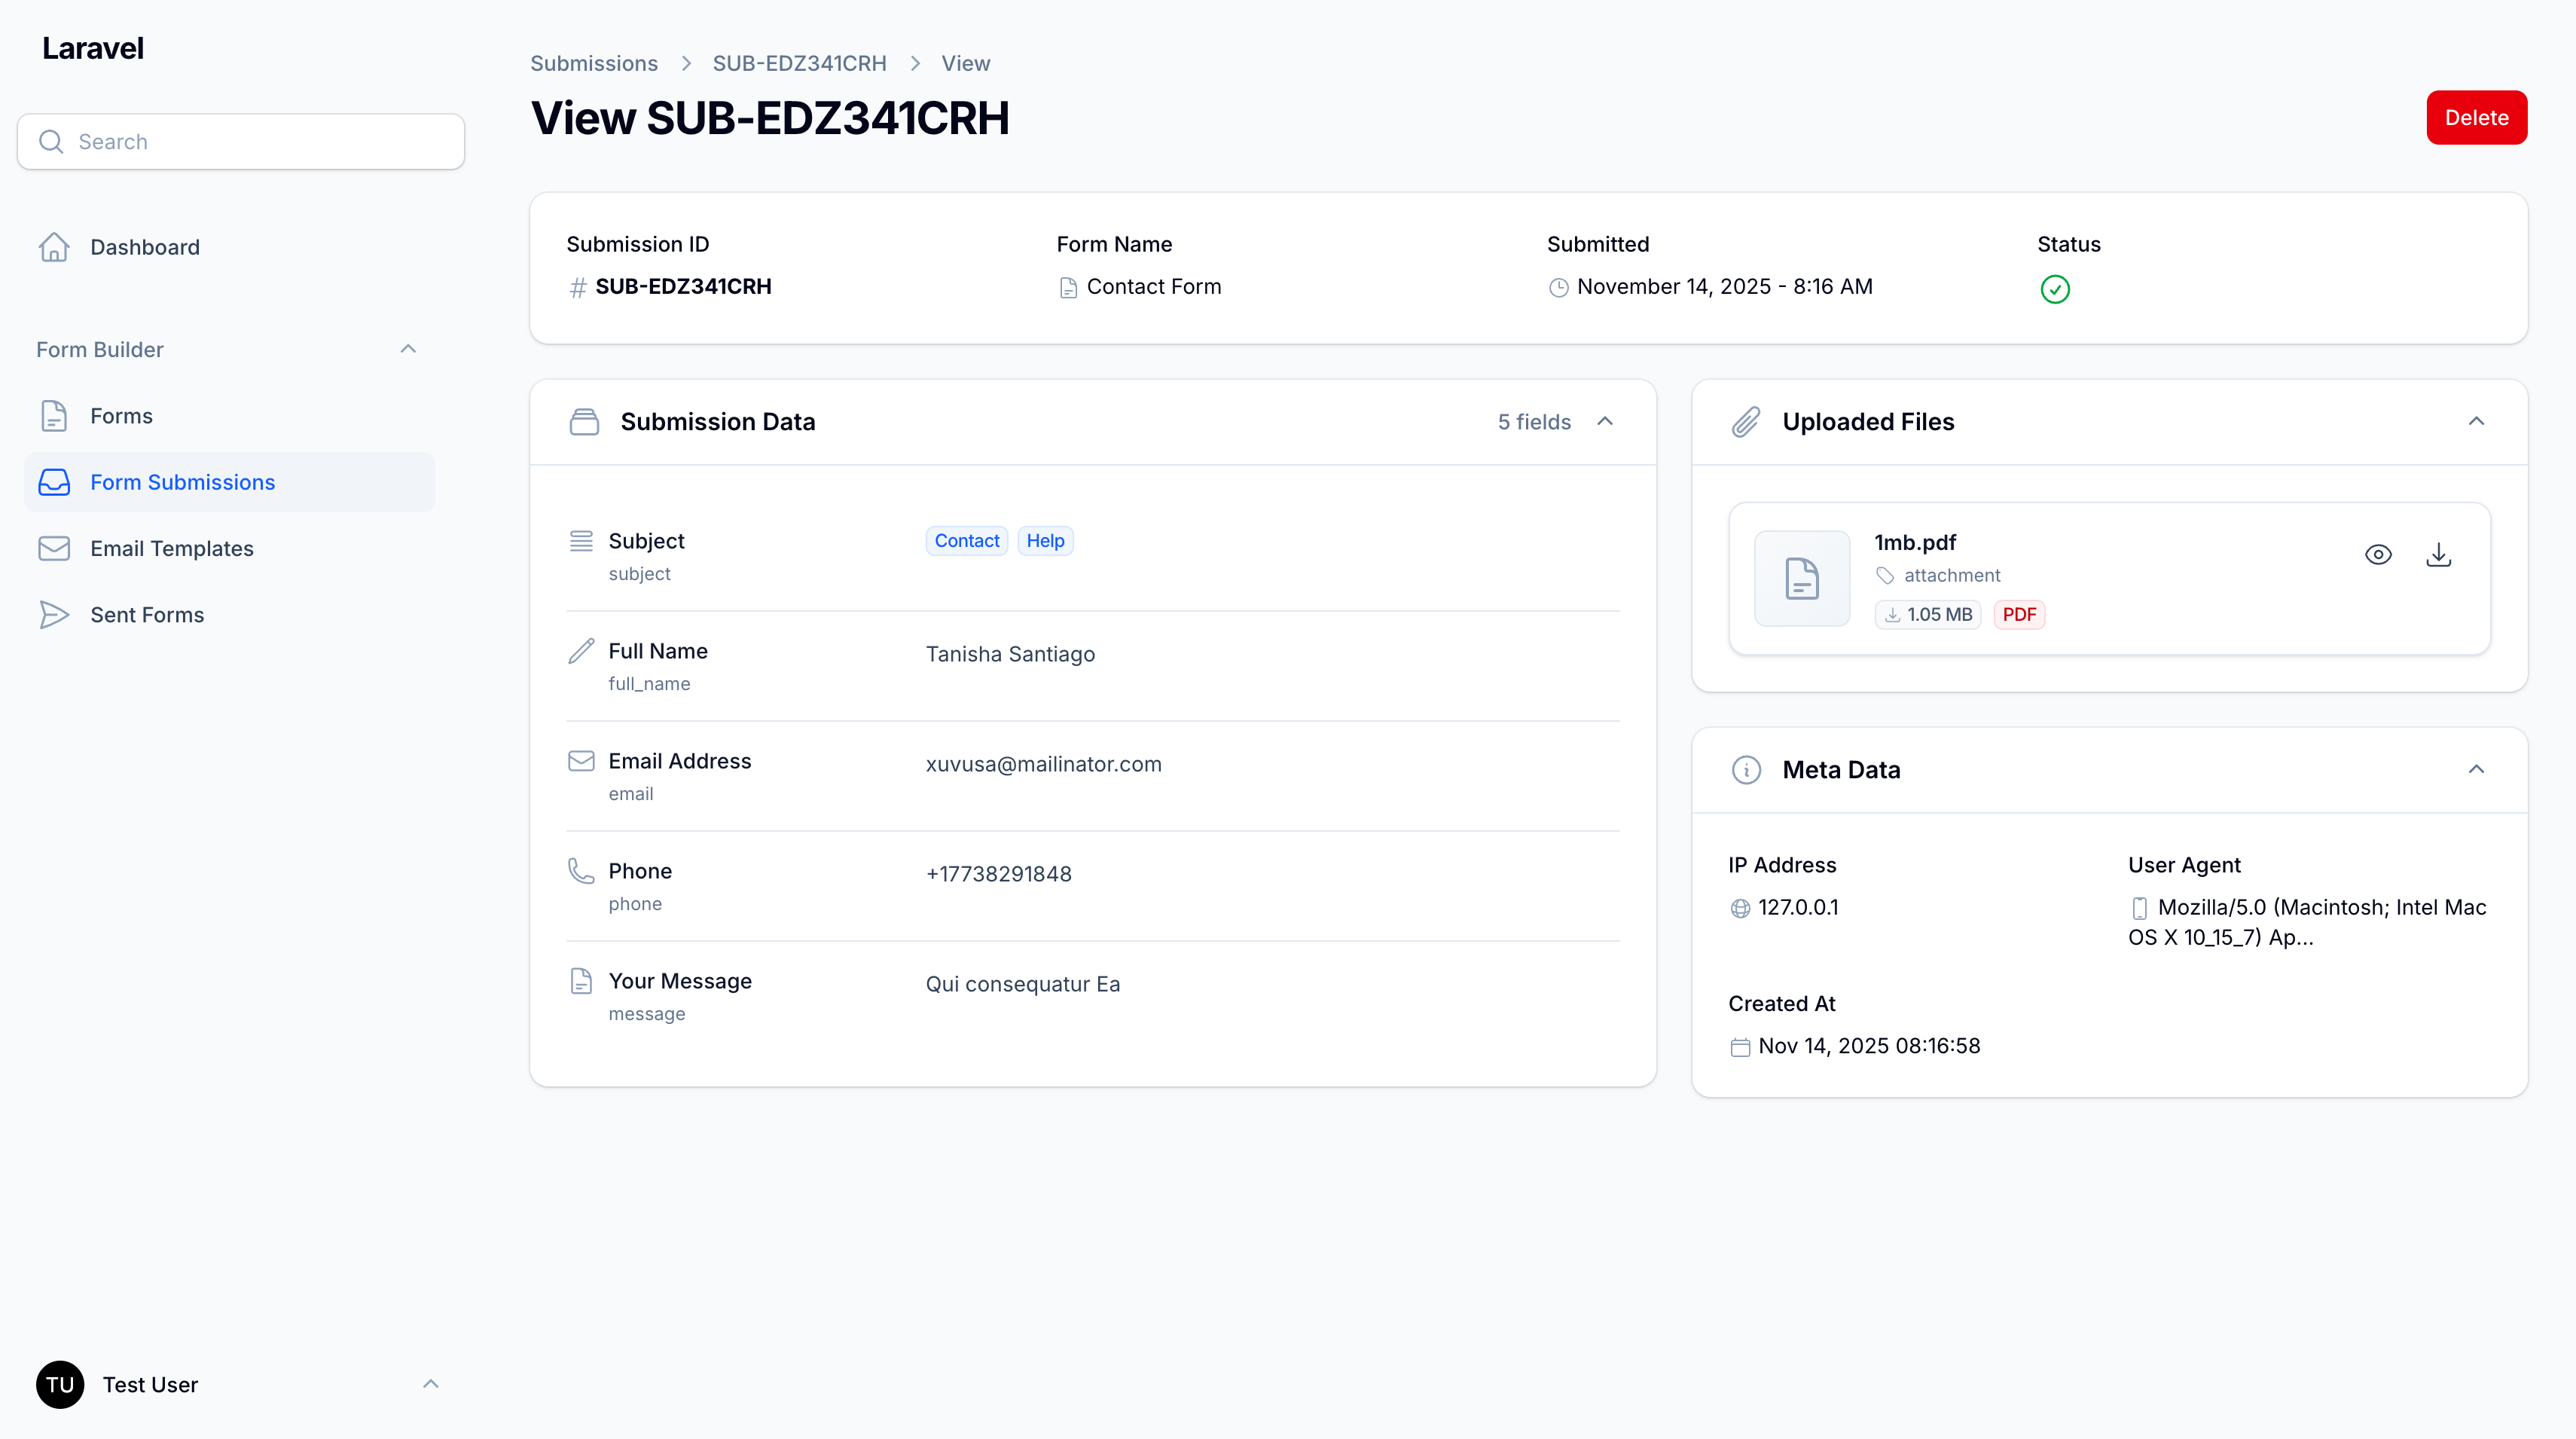Click the Email Templates envelope icon
2576x1439 pixels.
54,548
